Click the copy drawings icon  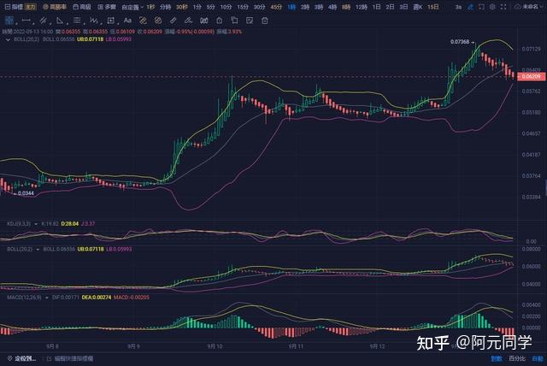click(234, 21)
